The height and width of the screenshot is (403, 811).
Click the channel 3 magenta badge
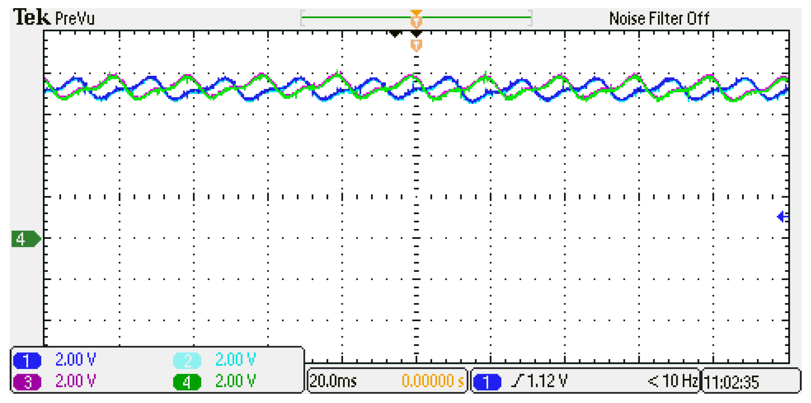27,382
